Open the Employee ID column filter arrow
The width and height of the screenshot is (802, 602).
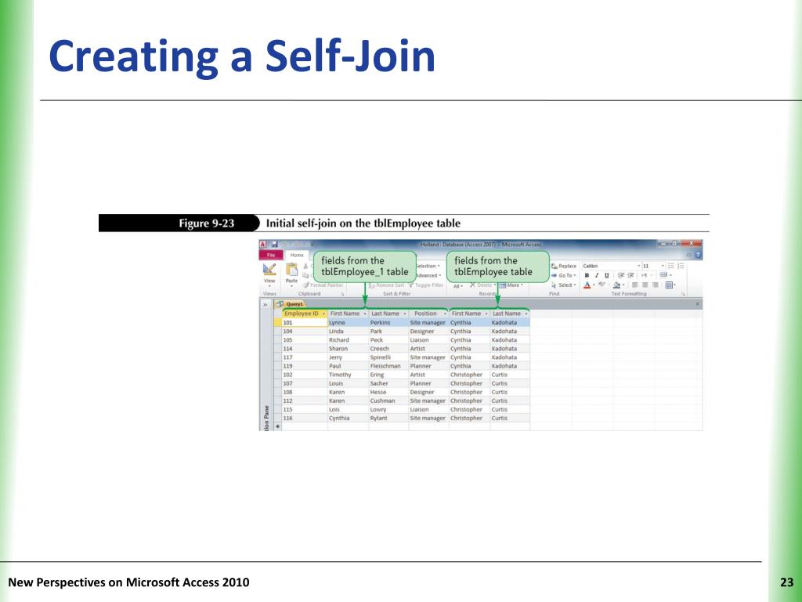323,314
